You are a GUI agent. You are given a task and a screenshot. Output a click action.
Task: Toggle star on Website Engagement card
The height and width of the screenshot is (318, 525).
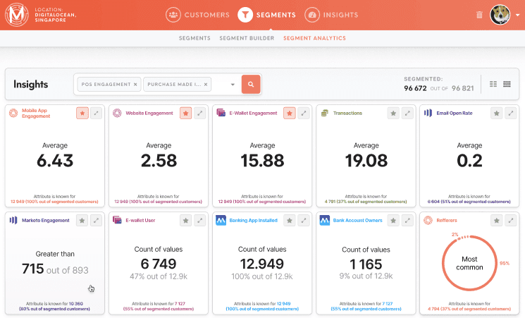click(186, 113)
